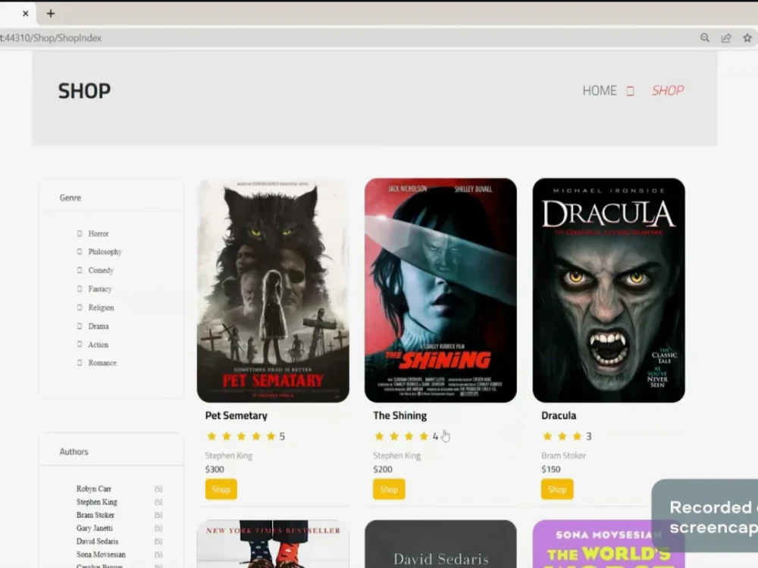The width and height of the screenshot is (758, 568).
Task: Bookmark this page with the star icon
Action: click(747, 38)
